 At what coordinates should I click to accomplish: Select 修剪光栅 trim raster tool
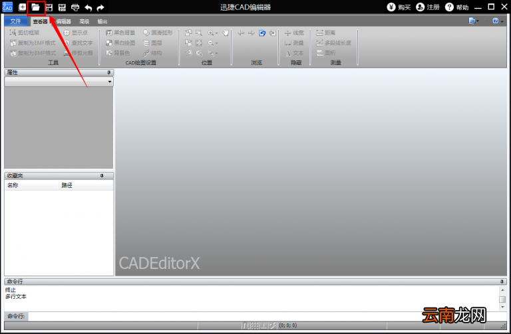(79, 53)
